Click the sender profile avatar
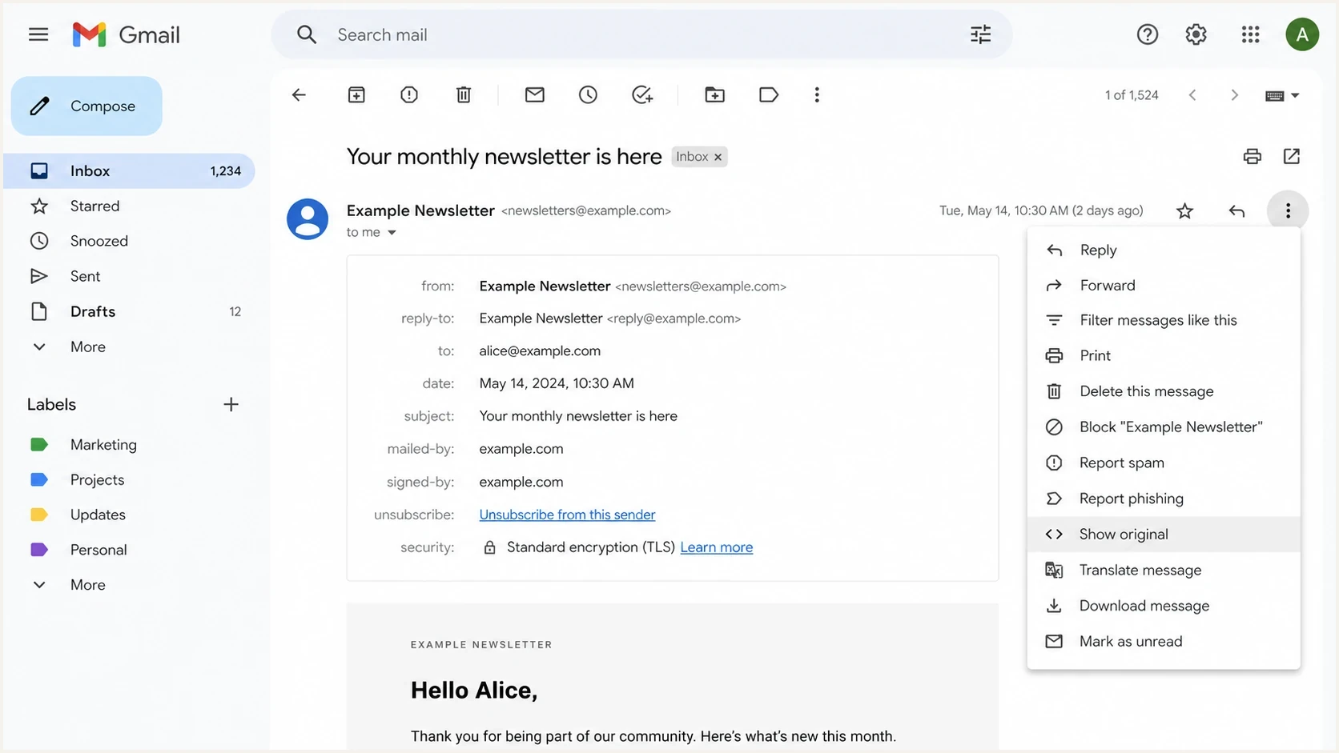 point(308,218)
